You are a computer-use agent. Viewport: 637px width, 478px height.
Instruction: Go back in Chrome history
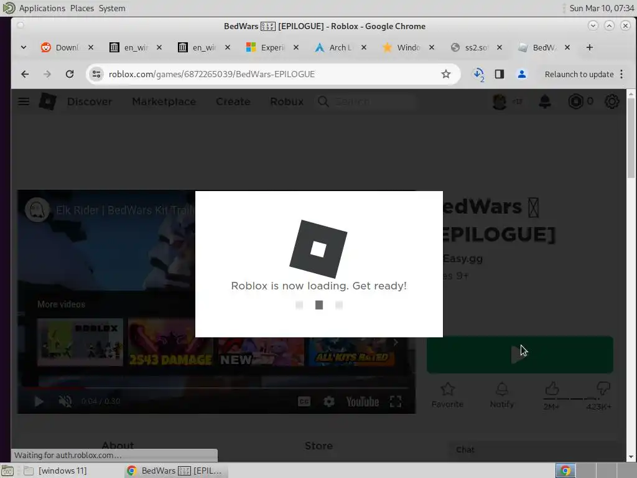tap(25, 74)
